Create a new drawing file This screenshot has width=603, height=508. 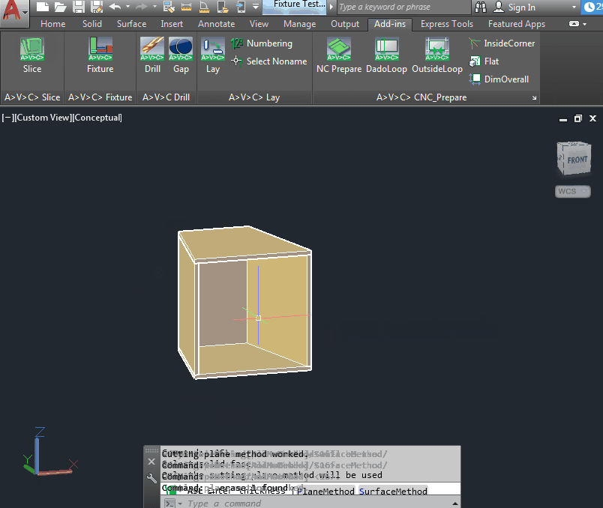[42, 7]
